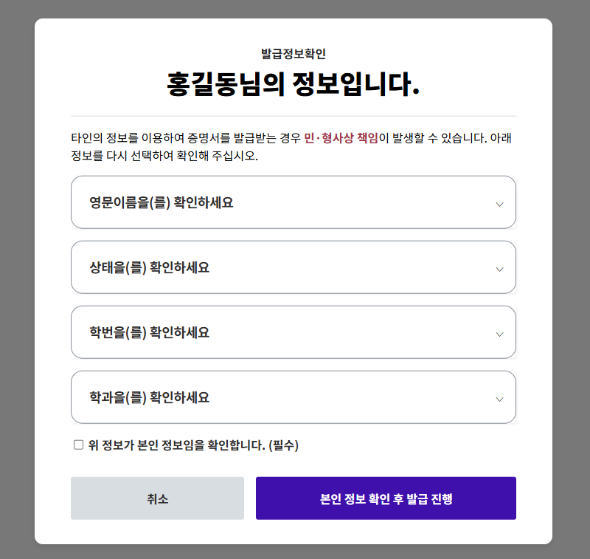Click the 발급정보확인 title text
The width and height of the screenshot is (590, 559).
293,54
